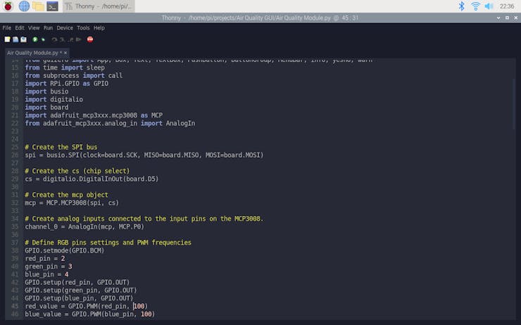Create a new file with toolbar icon
The image size is (521, 325).
pos(7,39)
